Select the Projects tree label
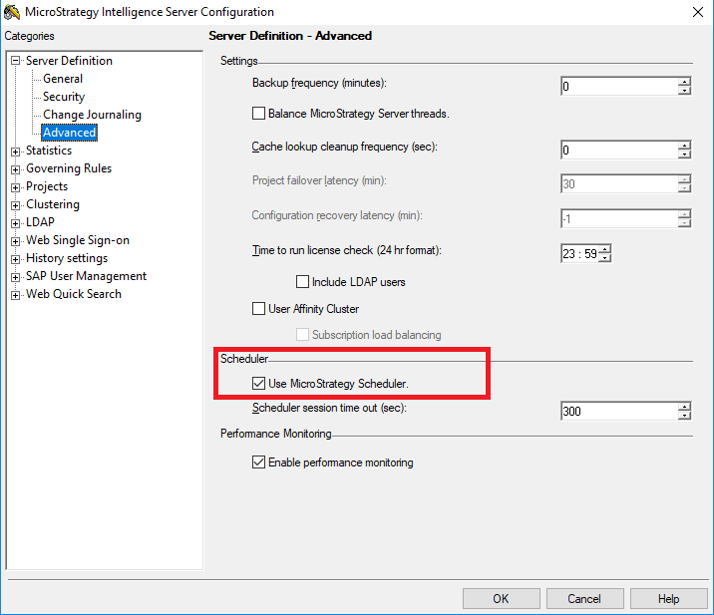Screen dimensions: 714x615 pos(47,186)
